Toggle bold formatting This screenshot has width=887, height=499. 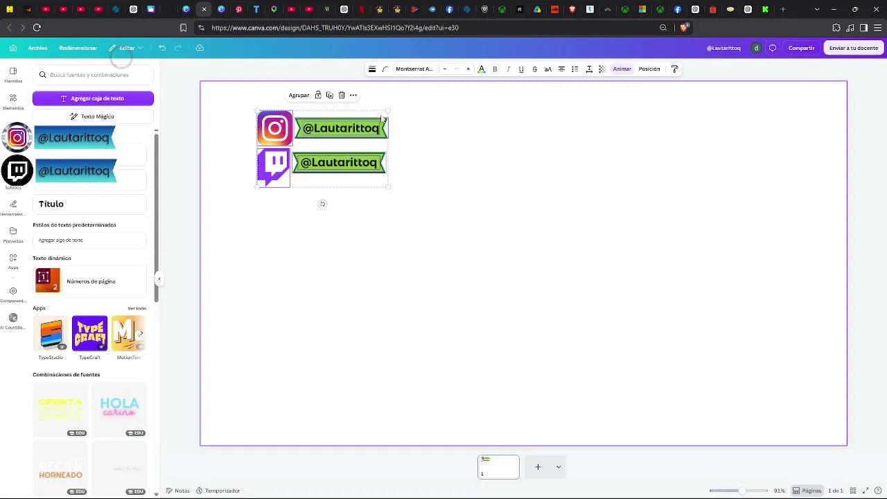point(495,69)
